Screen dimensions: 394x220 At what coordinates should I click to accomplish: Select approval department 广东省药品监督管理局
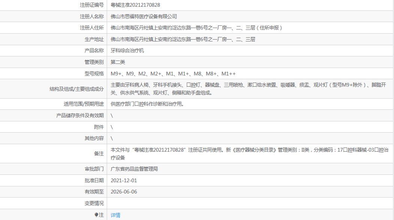point(134,169)
